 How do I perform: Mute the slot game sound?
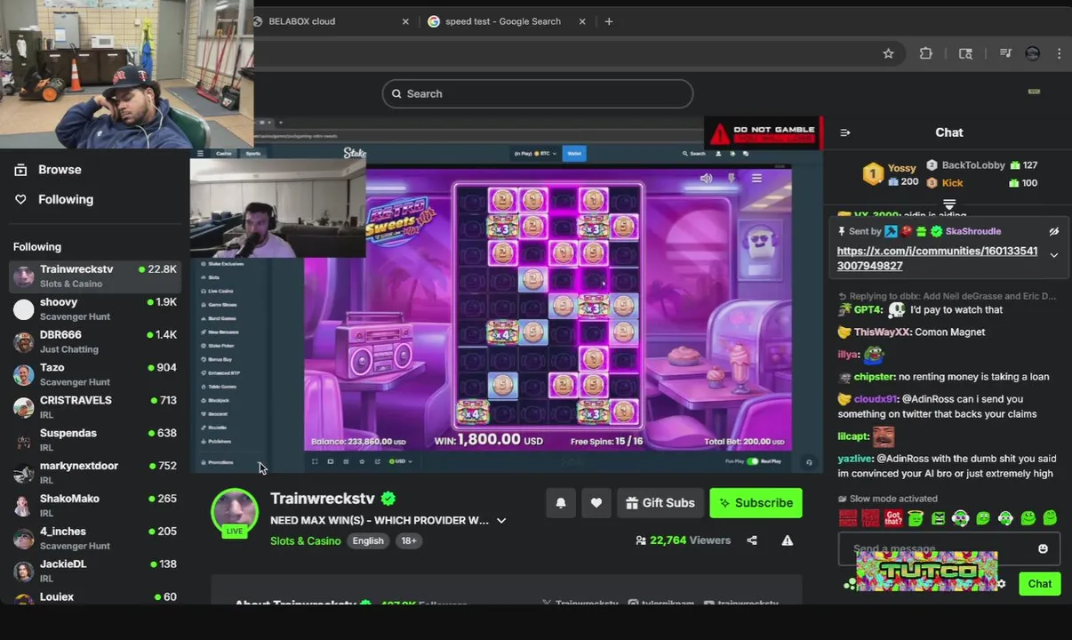pyautogui.click(x=706, y=178)
